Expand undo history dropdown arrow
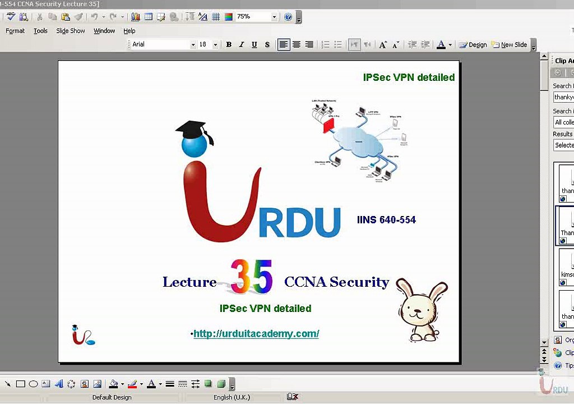Image resolution: width=574 pixels, height=404 pixels. [104, 16]
